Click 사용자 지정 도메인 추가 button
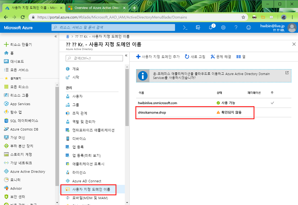Screen dimensions: 298x205 [158, 57]
